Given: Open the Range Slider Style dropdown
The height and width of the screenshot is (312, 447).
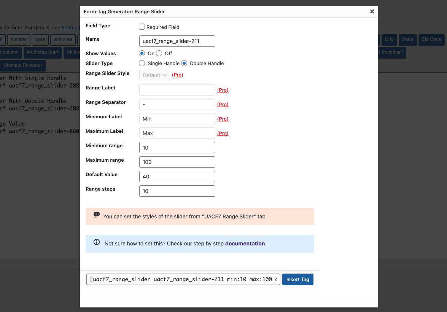Looking at the screenshot, I should [154, 75].
